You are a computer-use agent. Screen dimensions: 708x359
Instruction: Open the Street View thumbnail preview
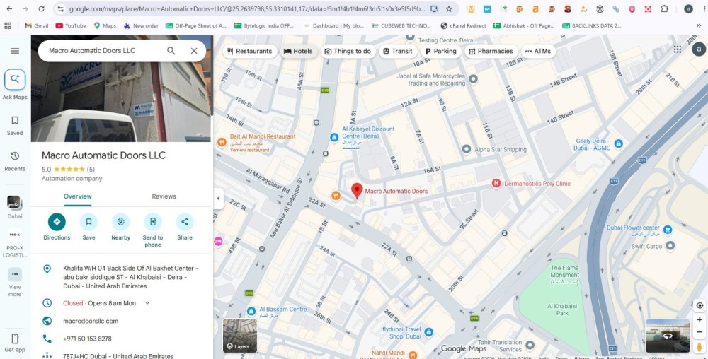click(x=668, y=336)
